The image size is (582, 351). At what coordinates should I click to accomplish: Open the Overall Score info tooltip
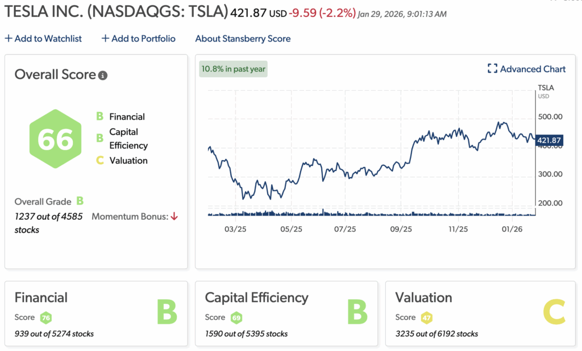(x=103, y=74)
